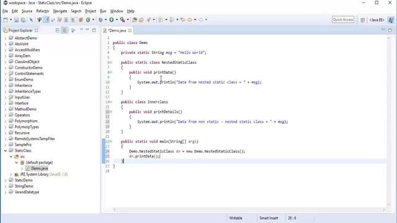This screenshot has width=397, height=223.
Task: Click the editor horizontal scrollbar
Action: [249, 209]
